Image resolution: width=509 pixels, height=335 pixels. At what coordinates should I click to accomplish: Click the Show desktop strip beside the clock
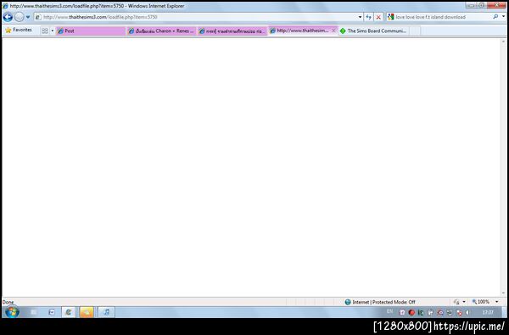[x=504, y=312]
